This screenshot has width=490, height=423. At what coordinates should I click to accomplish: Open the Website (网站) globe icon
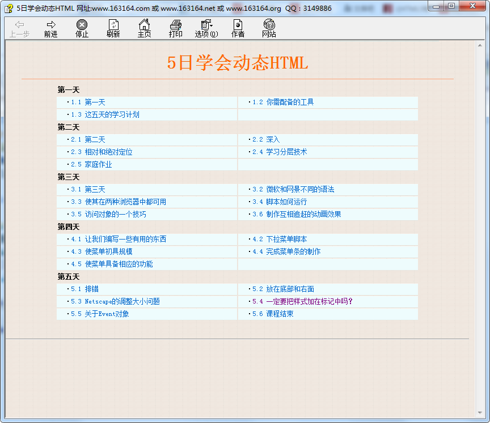coord(269,24)
